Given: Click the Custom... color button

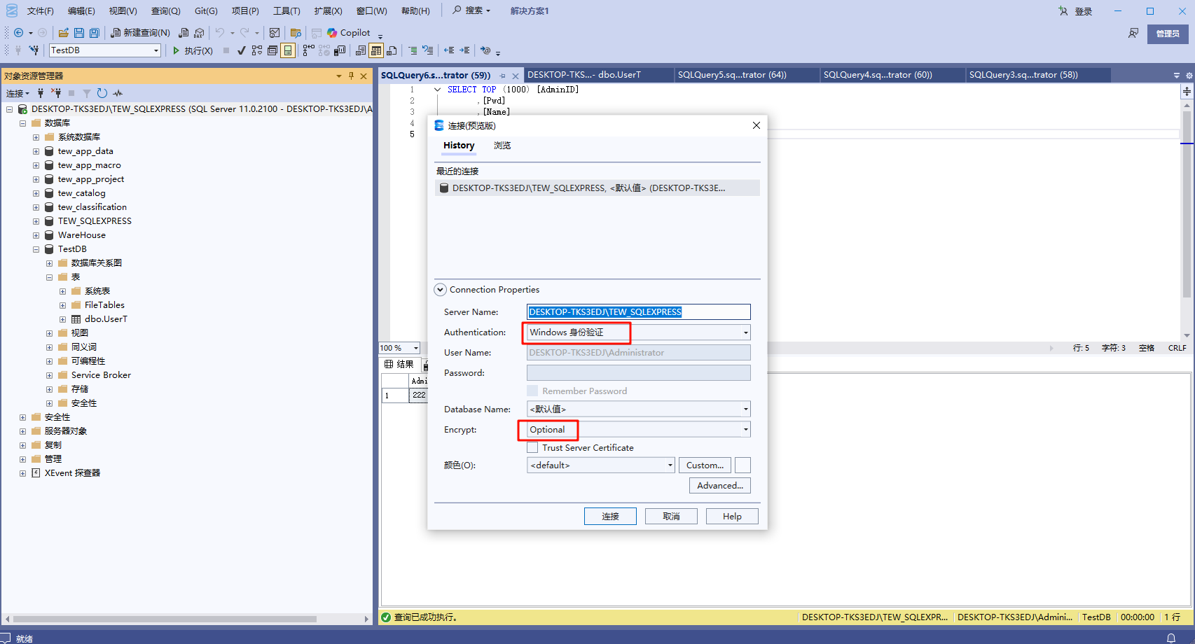Looking at the screenshot, I should [x=705, y=465].
